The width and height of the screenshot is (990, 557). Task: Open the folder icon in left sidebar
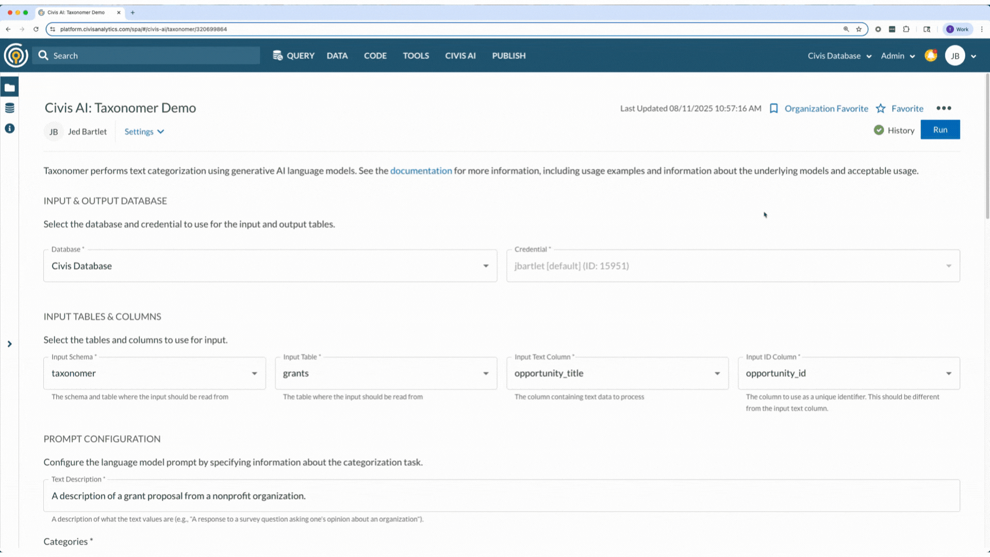(9, 87)
